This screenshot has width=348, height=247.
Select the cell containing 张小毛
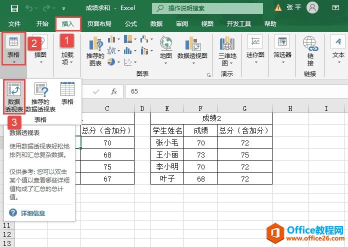[167, 142]
